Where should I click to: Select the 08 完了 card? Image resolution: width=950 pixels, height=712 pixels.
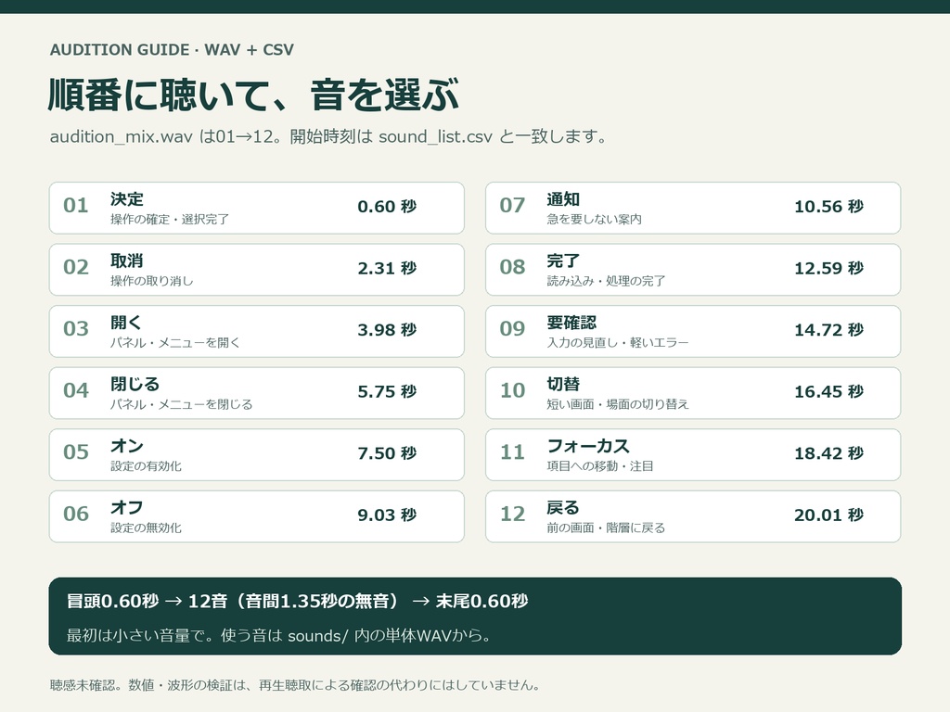pos(693,270)
